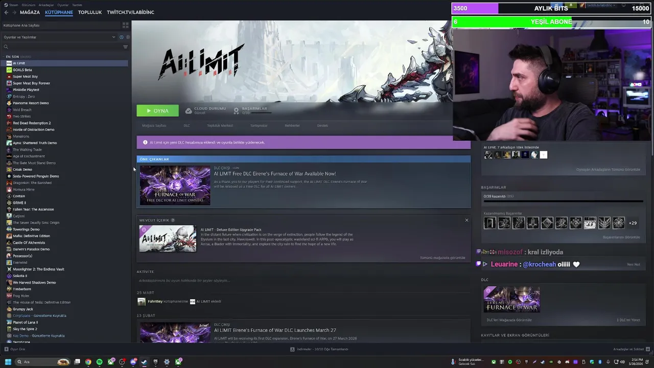Open the sword achievement icon
654x368 pixels.
pyautogui.click(x=533, y=223)
